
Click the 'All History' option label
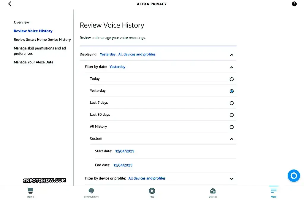coord(98,127)
